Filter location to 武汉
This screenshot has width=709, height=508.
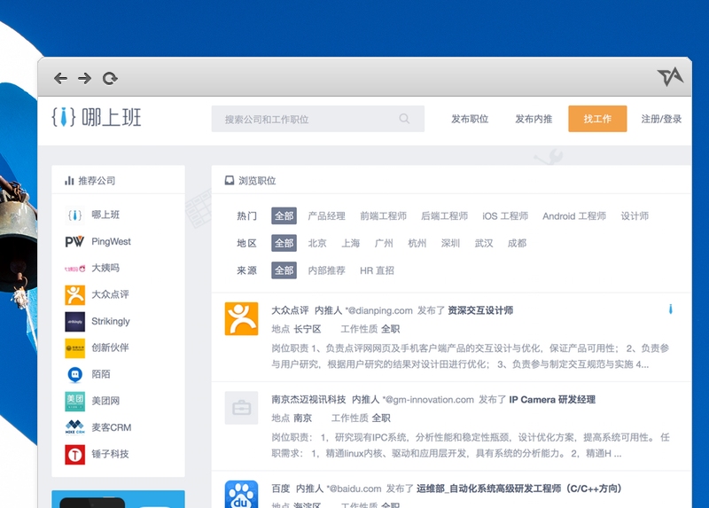(x=483, y=244)
